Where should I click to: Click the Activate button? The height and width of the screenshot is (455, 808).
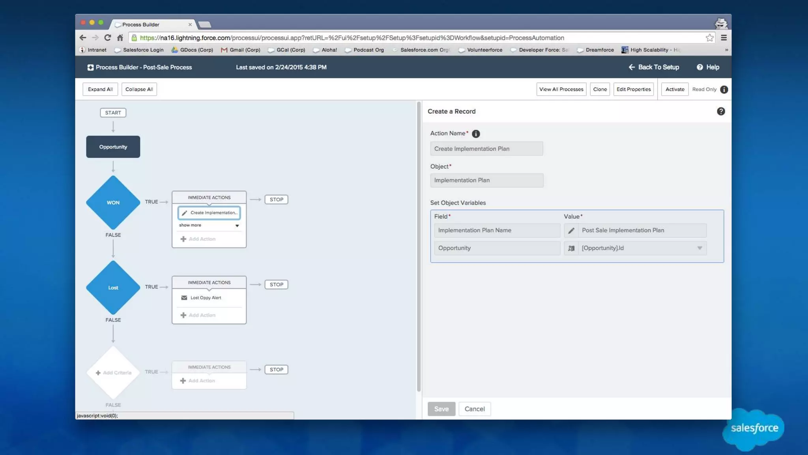675,89
